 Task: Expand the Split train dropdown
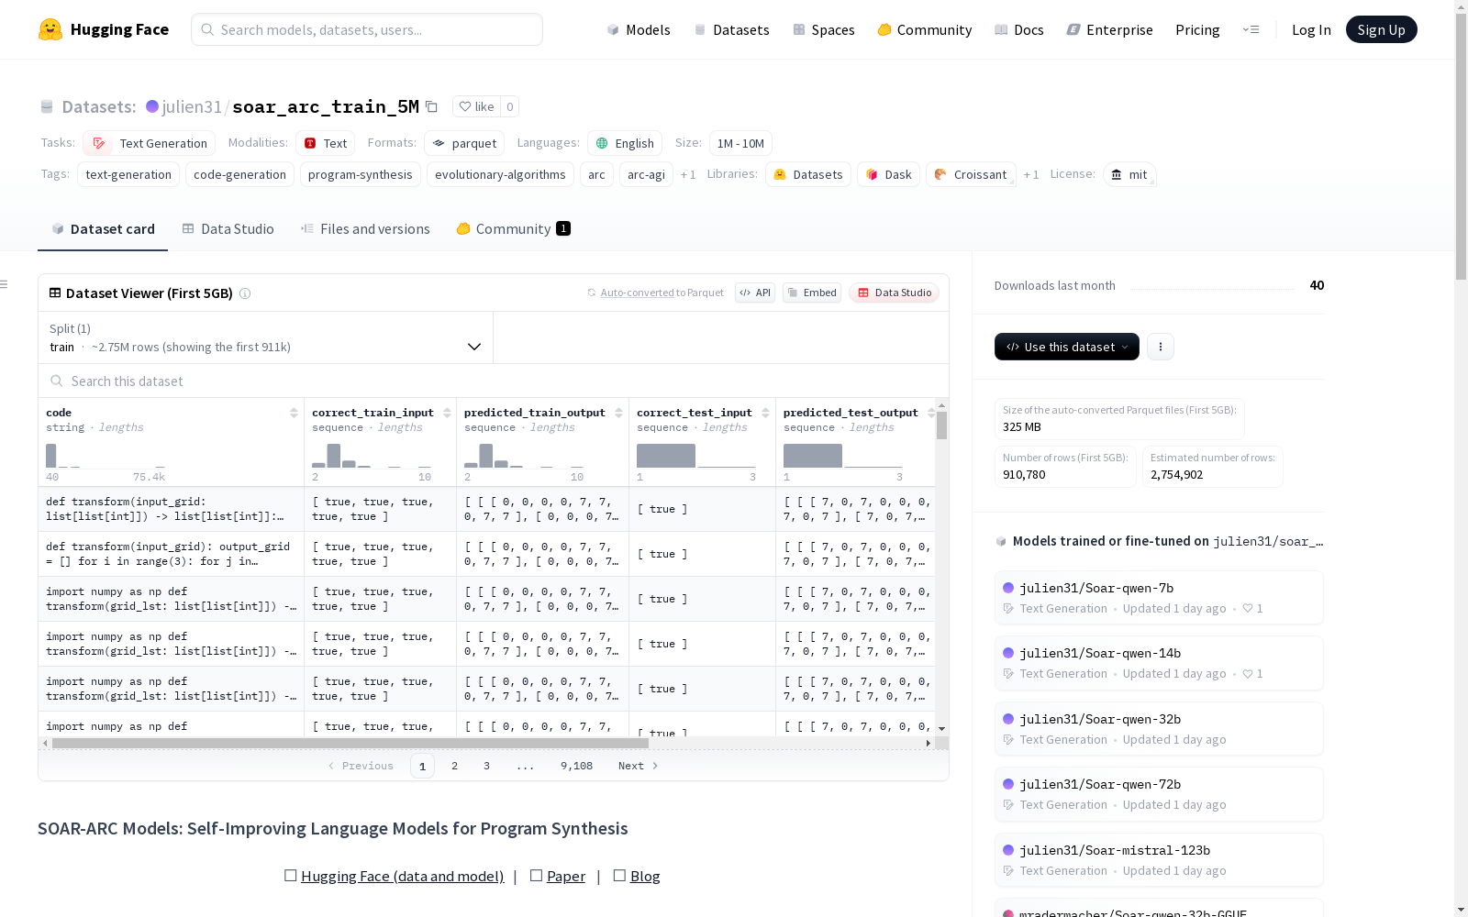265,337
